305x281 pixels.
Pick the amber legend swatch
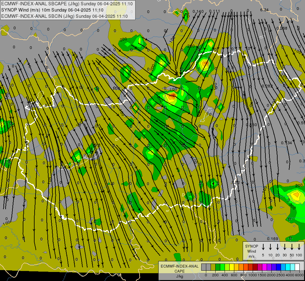[236, 267]
